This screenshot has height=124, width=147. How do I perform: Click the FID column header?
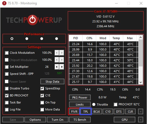(x=76, y=38)
